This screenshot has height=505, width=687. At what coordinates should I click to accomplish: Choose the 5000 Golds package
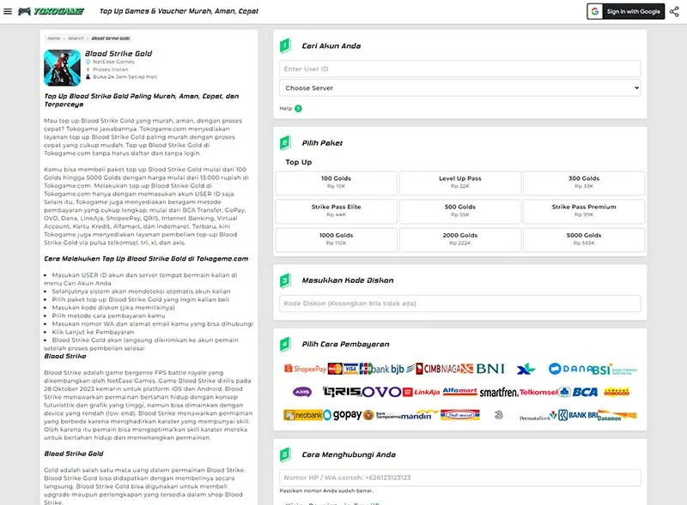[x=583, y=237]
